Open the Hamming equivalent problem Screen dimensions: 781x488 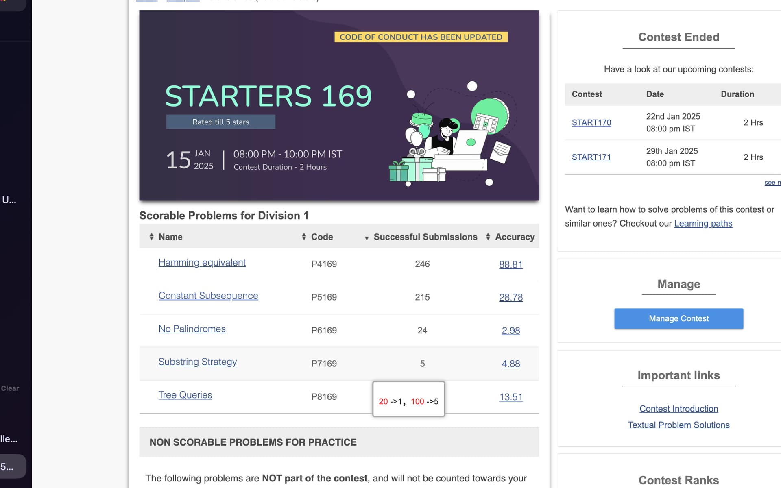202,263
